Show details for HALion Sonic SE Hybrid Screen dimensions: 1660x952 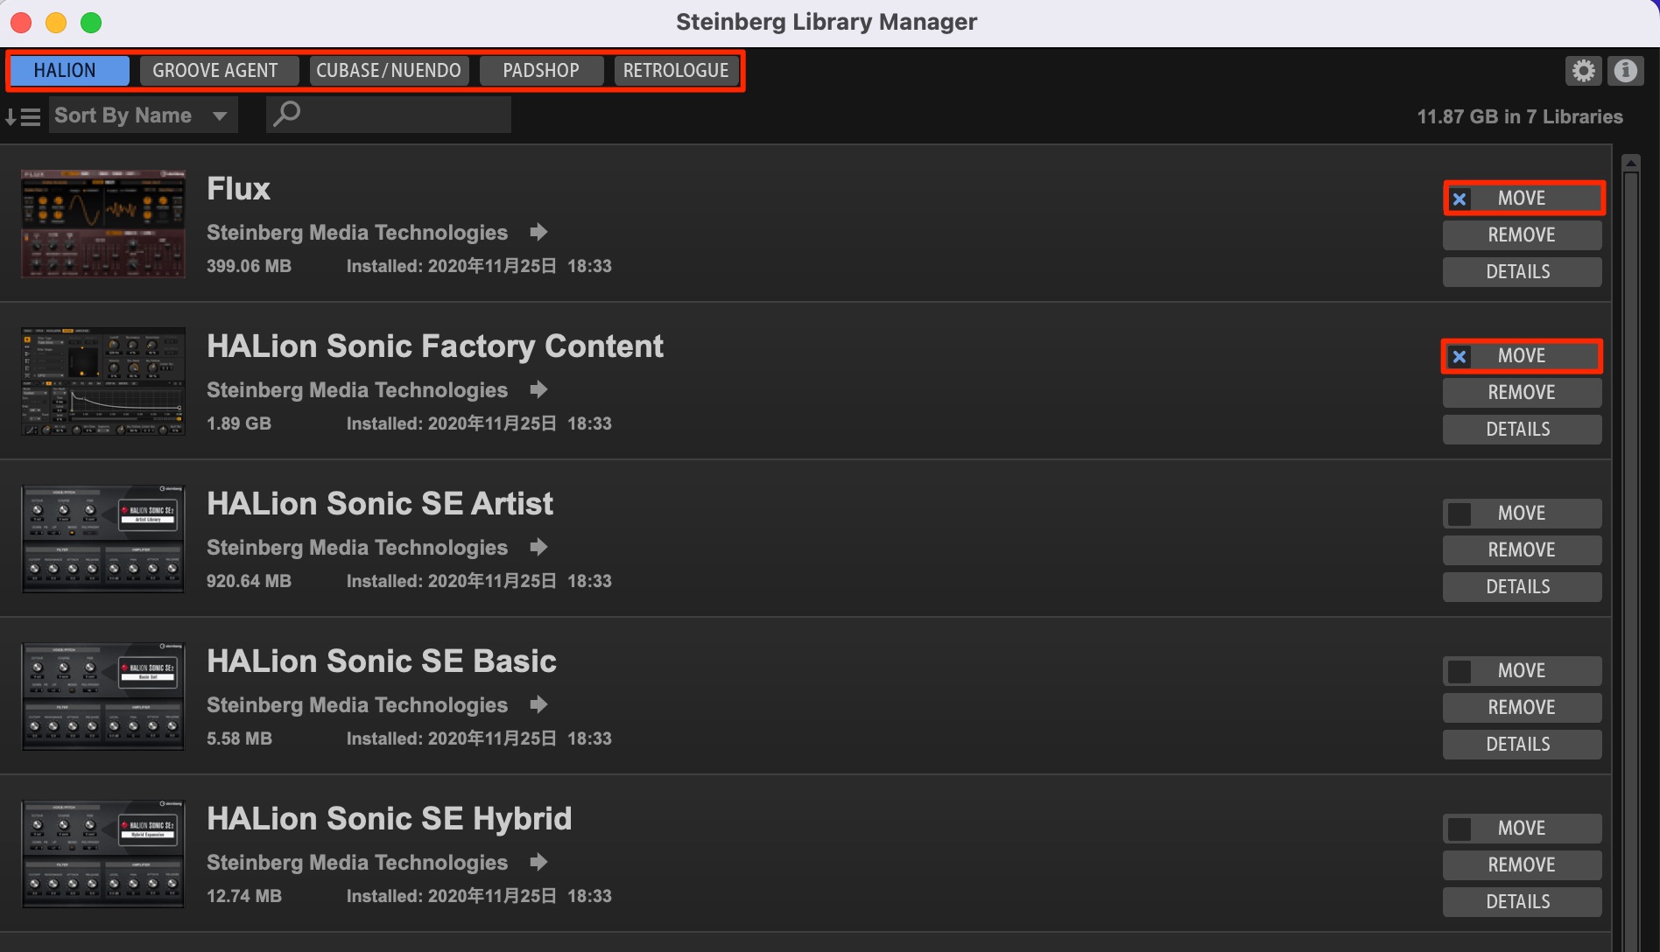[1522, 902]
